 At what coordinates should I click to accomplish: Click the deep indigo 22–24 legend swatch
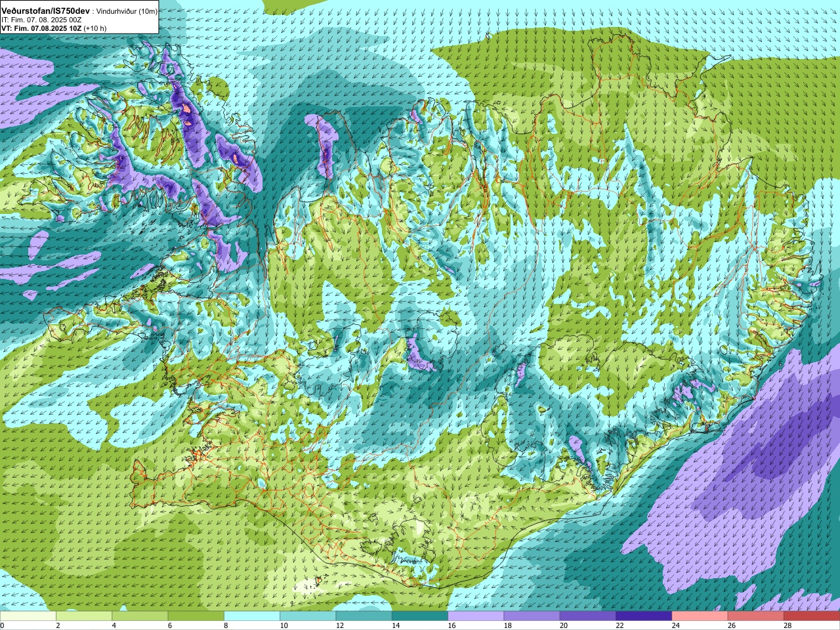644,616
